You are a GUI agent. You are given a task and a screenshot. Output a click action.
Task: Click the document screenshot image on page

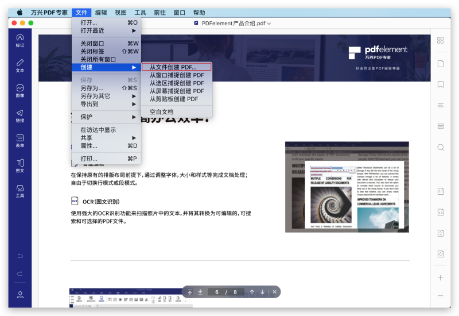(x=347, y=187)
